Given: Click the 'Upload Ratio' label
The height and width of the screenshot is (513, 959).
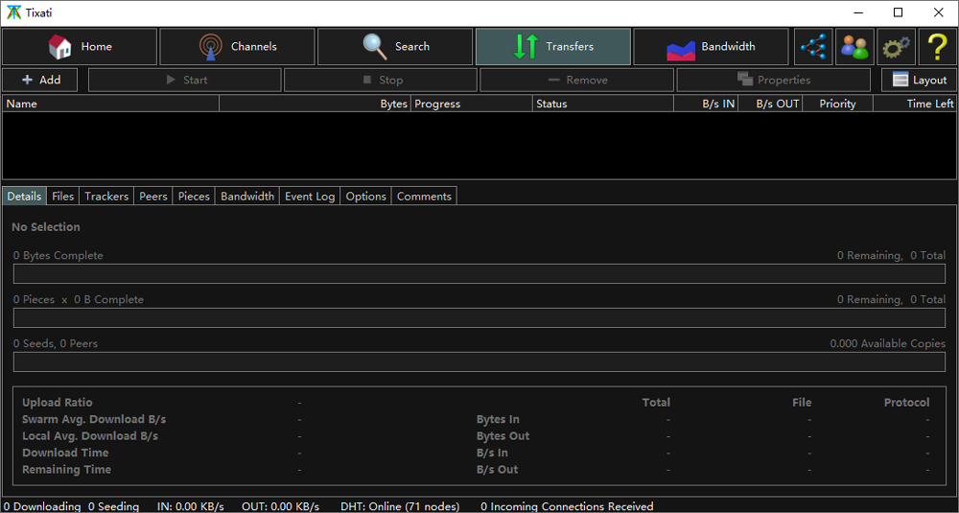Looking at the screenshot, I should pyautogui.click(x=58, y=403).
